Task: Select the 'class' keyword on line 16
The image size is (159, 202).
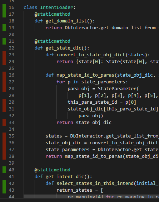Action: pyautogui.click(x=30, y=7)
